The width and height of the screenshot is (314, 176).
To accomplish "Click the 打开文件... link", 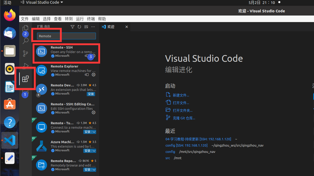I will 181,103.
